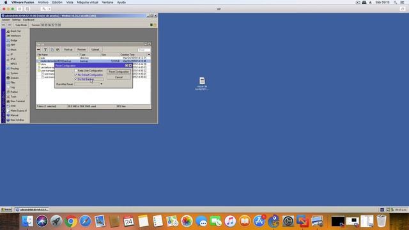
Task: Click the paste icon in File List toolbar
Action: tap(58, 50)
